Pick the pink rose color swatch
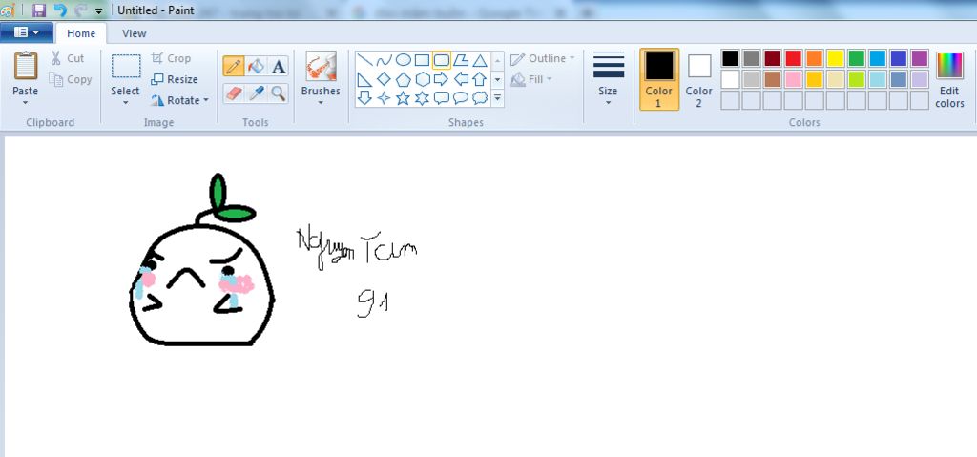 click(x=793, y=79)
